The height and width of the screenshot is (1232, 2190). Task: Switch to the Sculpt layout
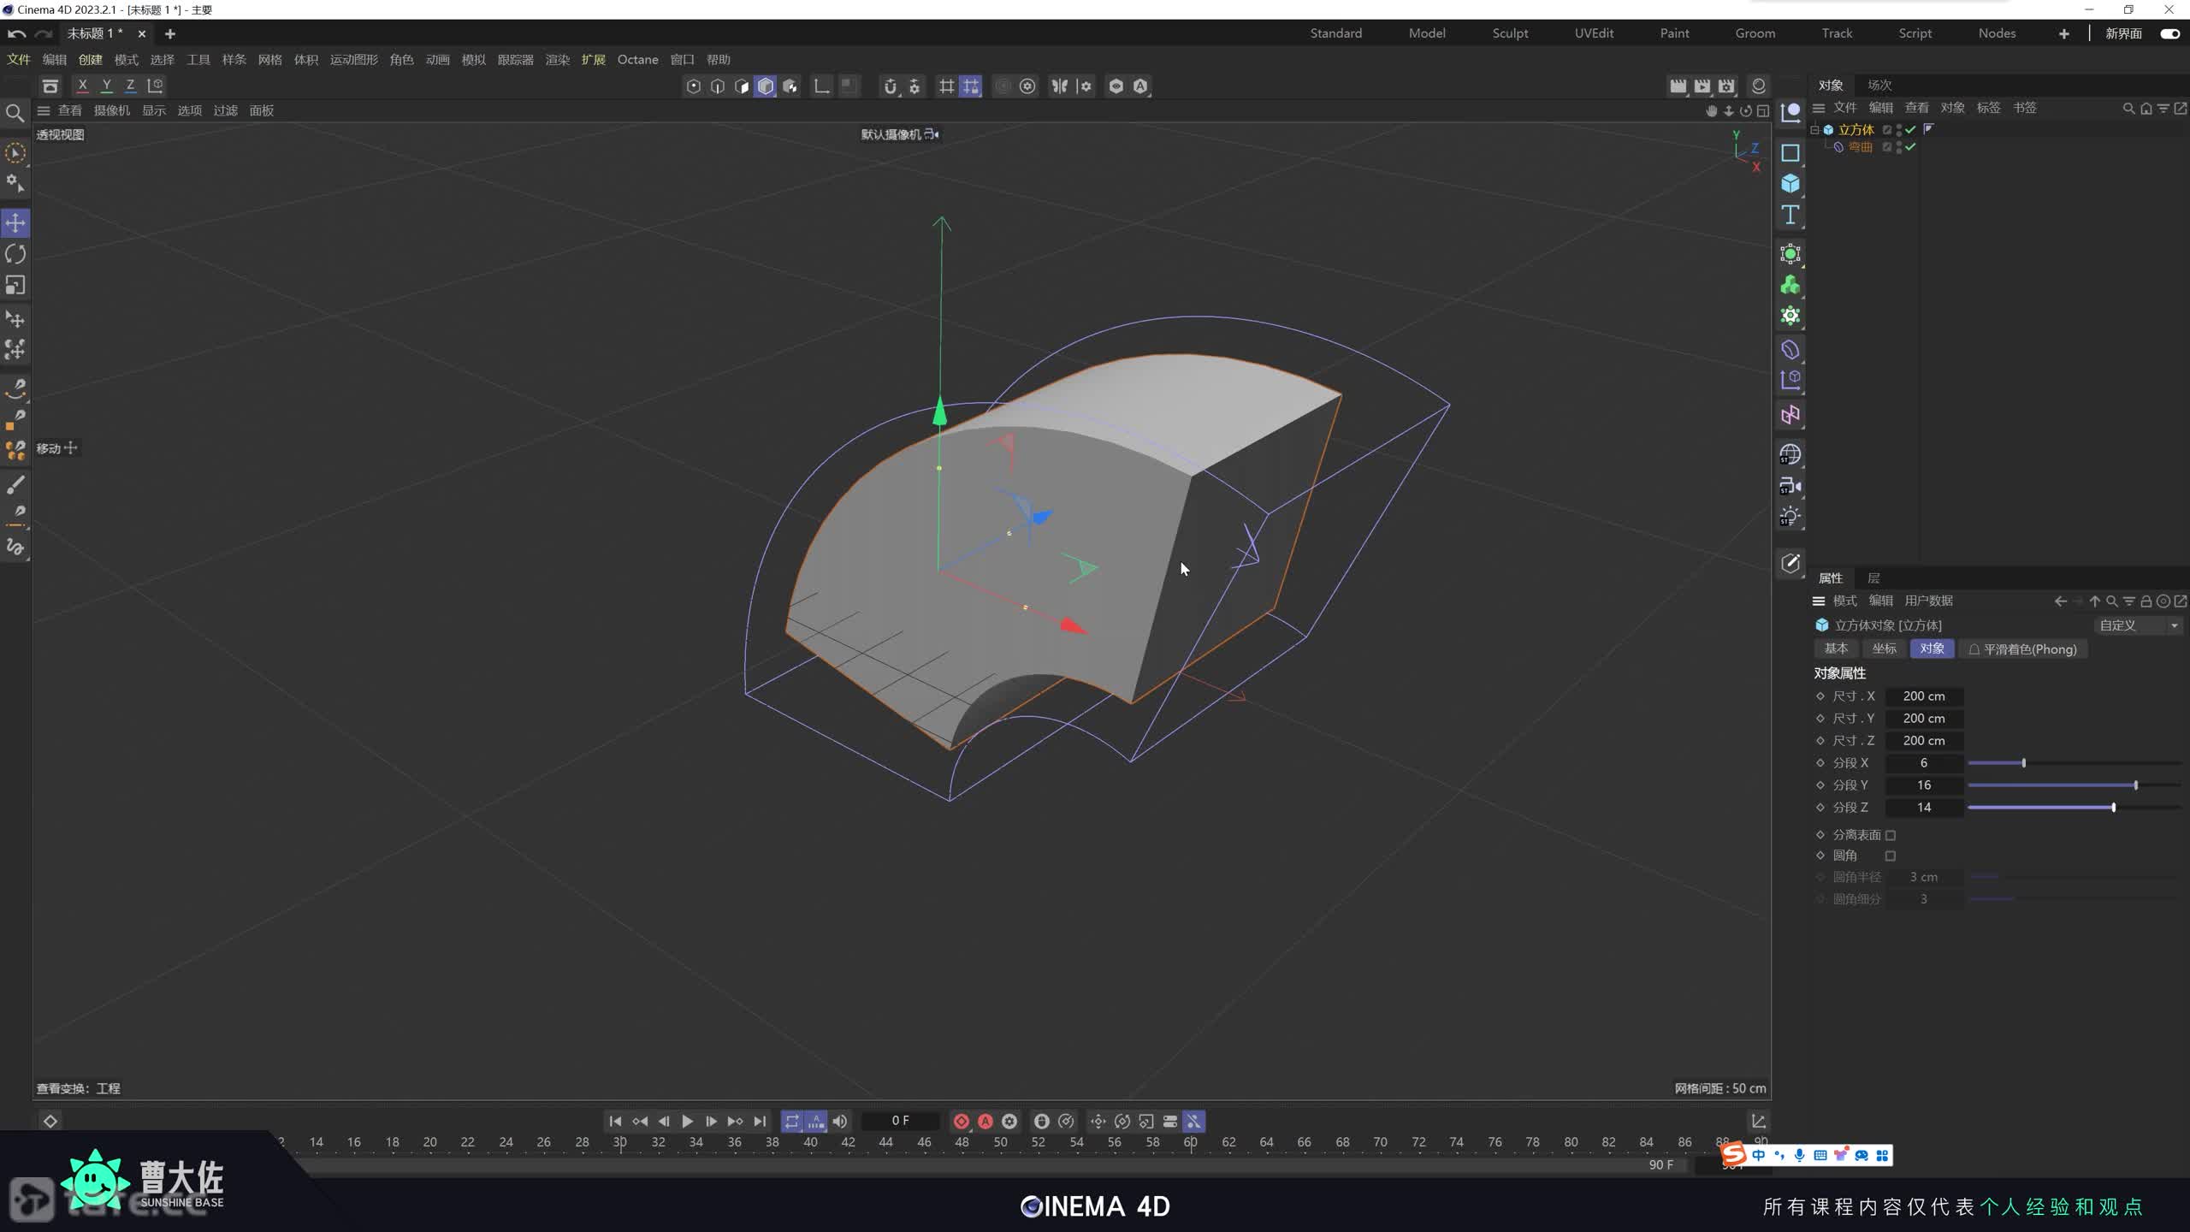[x=1510, y=33]
